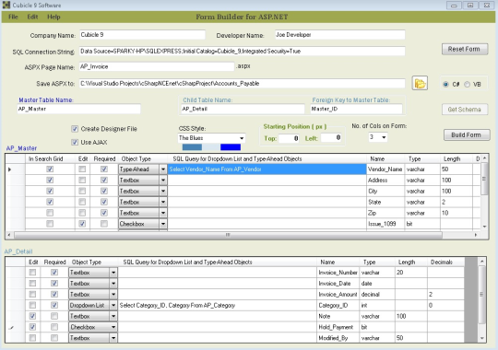Click the SQL Connection String field
This screenshot has width=498, height=350.
click(242, 51)
